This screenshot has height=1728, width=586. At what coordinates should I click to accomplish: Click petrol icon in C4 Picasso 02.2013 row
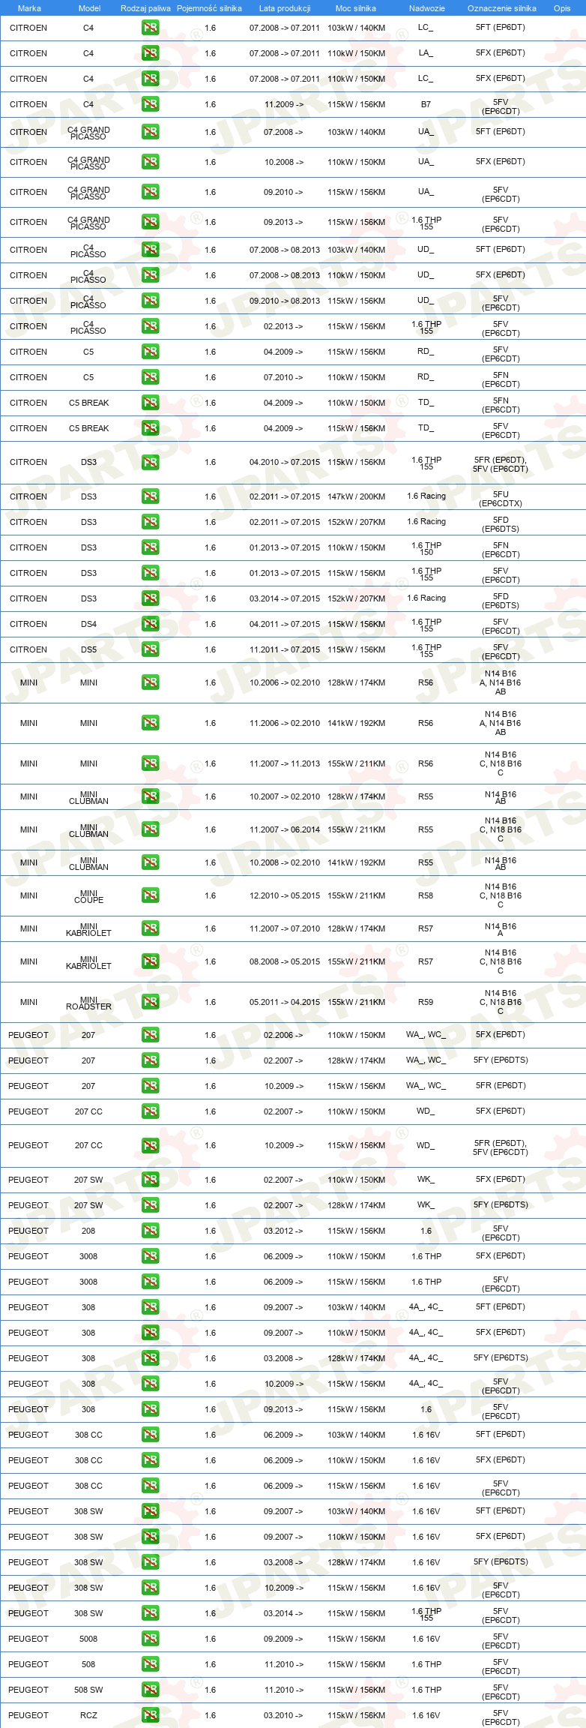click(x=150, y=326)
